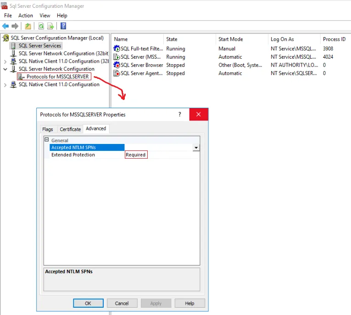Viewport: 351px width, 315px height.
Task: Click the NT Service\SQLSER... log on cell
Action: 294,73
